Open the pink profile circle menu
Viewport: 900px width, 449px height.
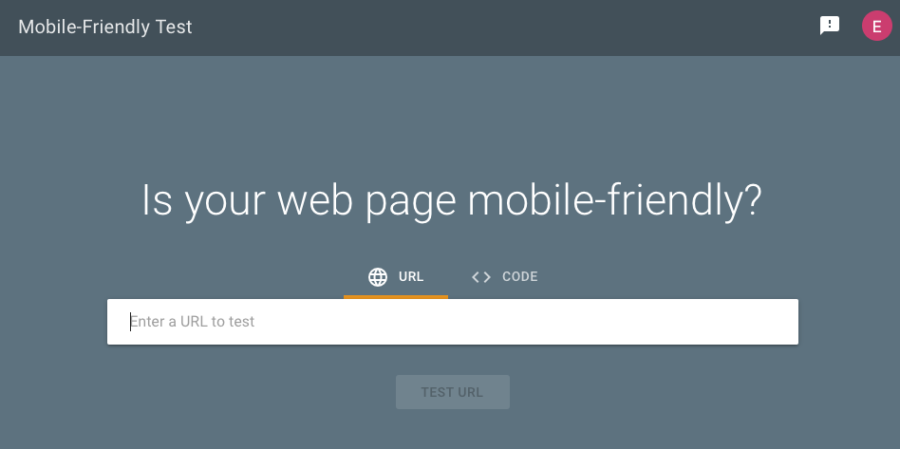(876, 27)
